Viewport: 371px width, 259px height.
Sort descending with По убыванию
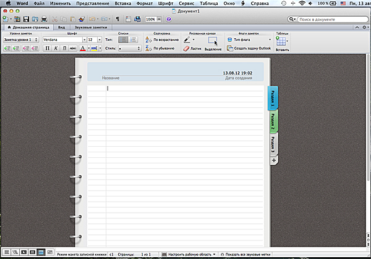click(162, 47)
